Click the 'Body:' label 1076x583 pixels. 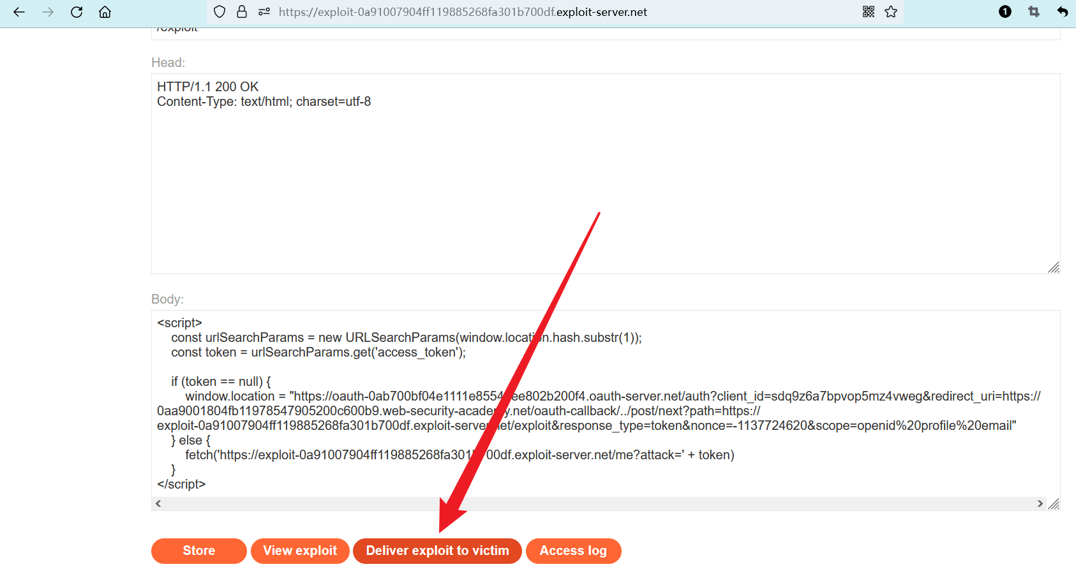tap(167, 299)
